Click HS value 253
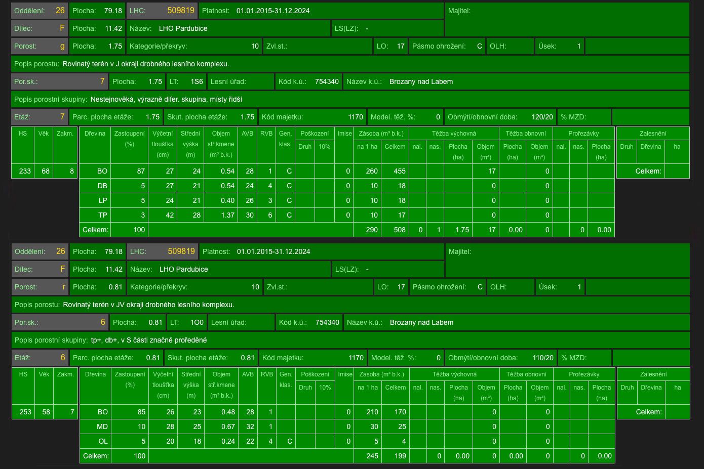Screen dimensions: 704x469 25,412
